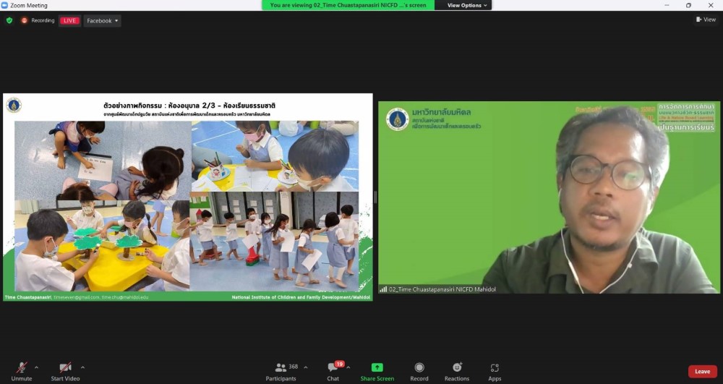Open the Chat panel
Image resolution: width=723 pixels, height=384 pixels.
point(333,371)
